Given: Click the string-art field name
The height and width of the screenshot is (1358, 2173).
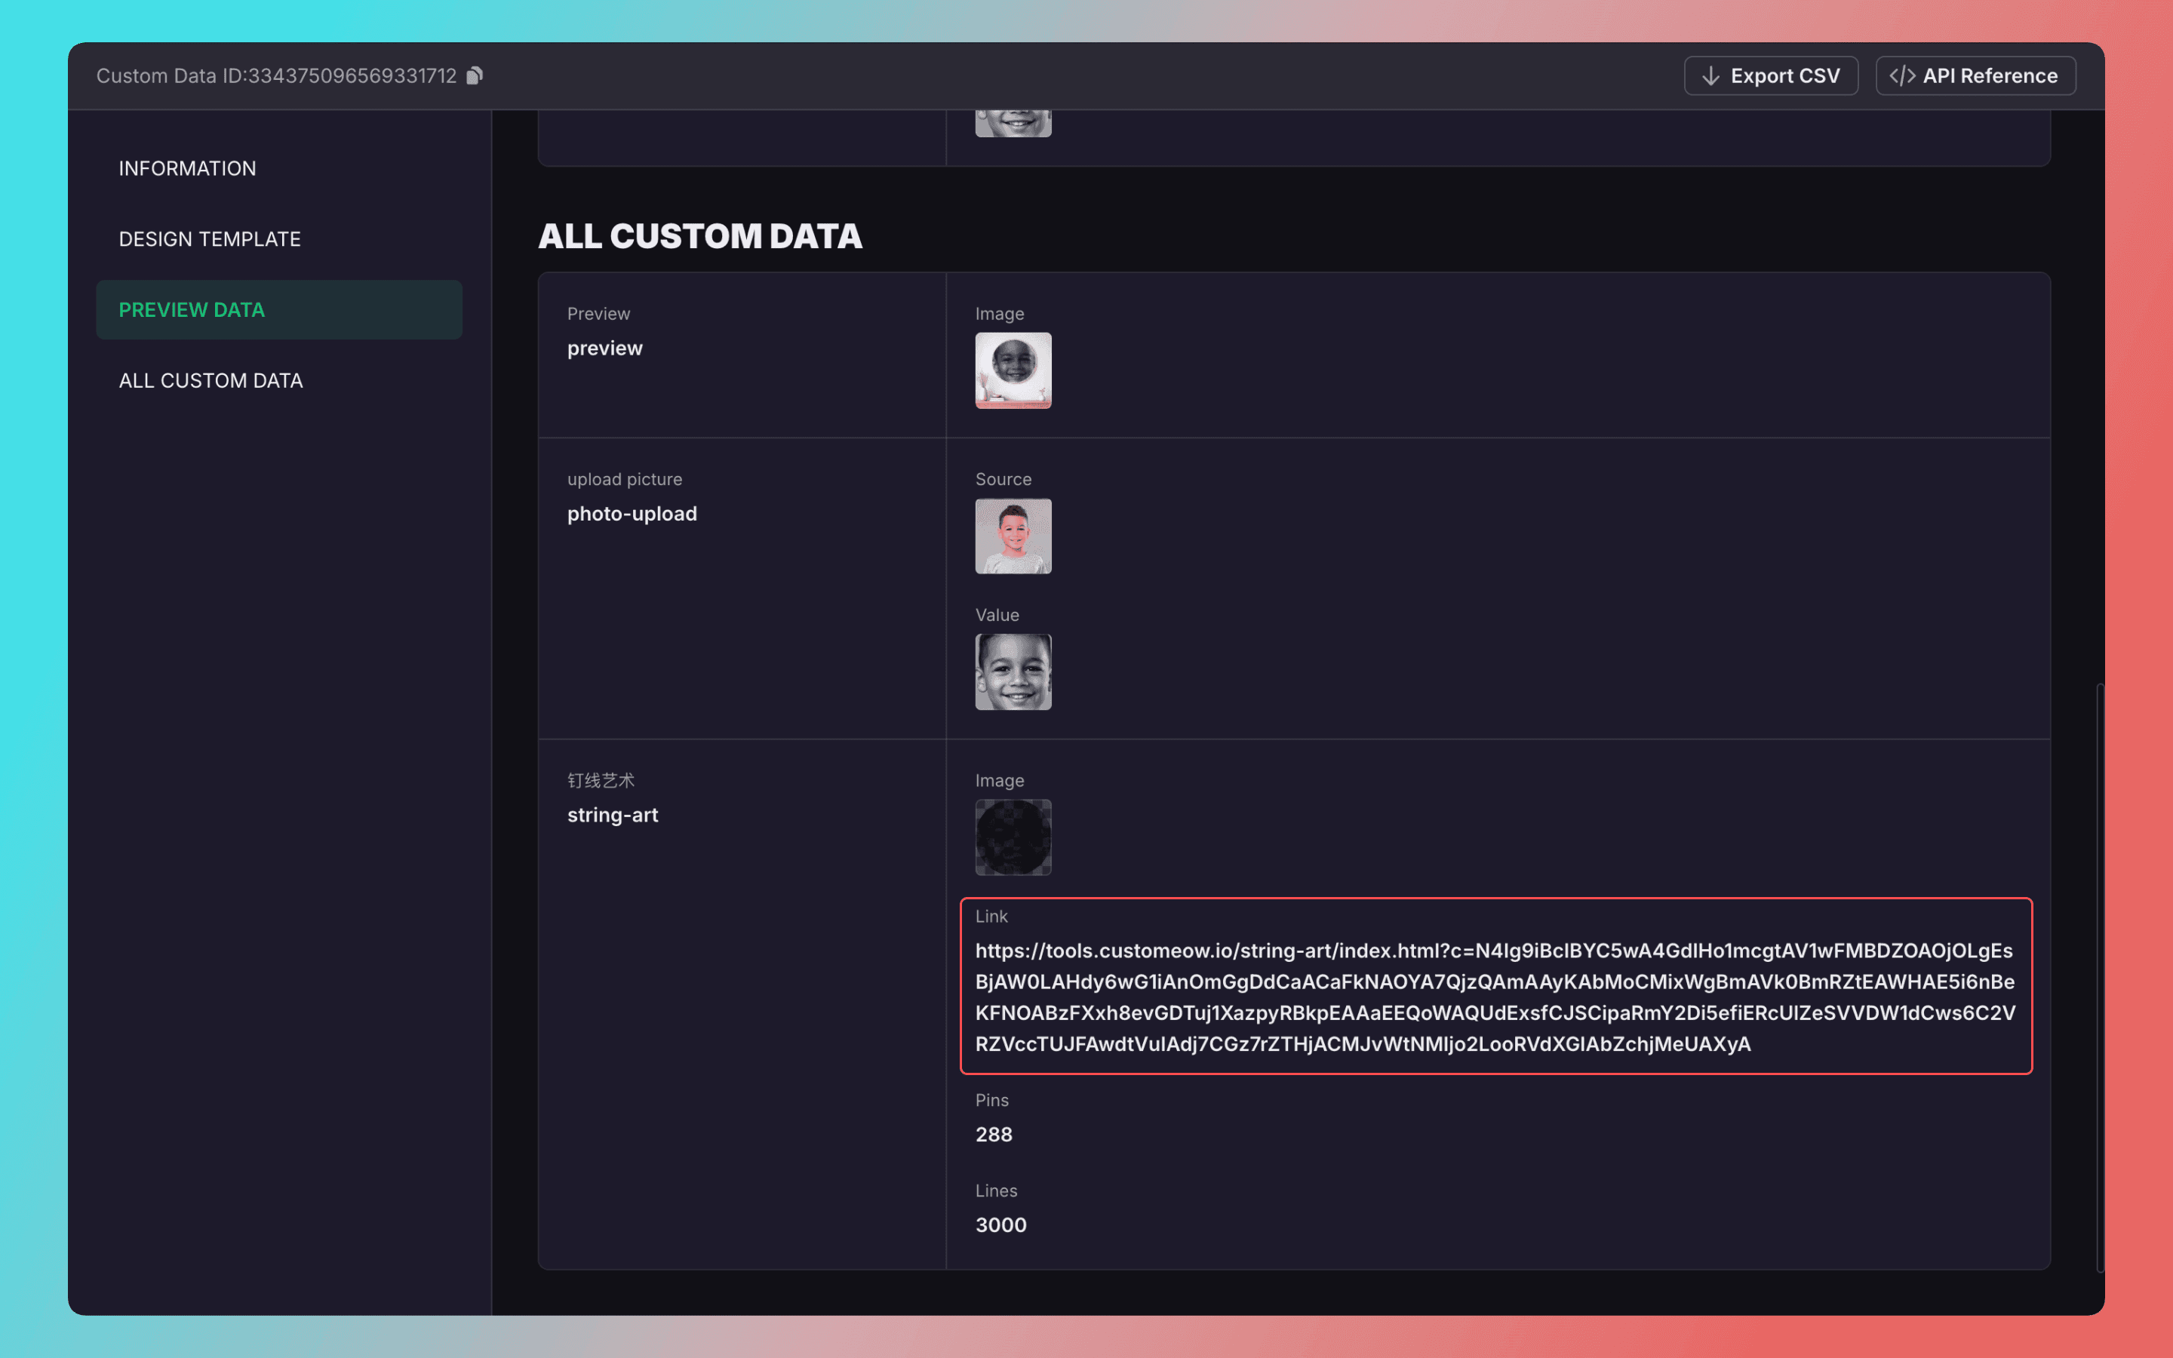Looking at the screenshot, I should 613,815.
